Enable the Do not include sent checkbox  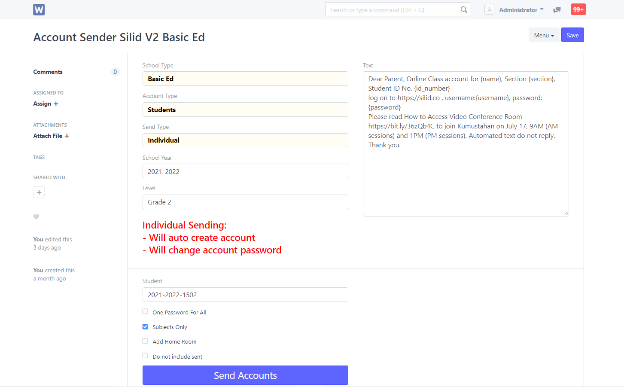click(x=145, y=356)
